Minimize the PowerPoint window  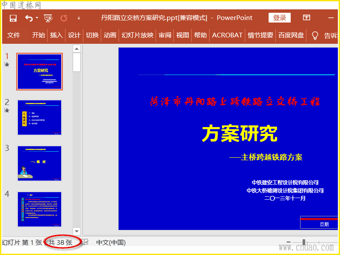coord(331,18)
